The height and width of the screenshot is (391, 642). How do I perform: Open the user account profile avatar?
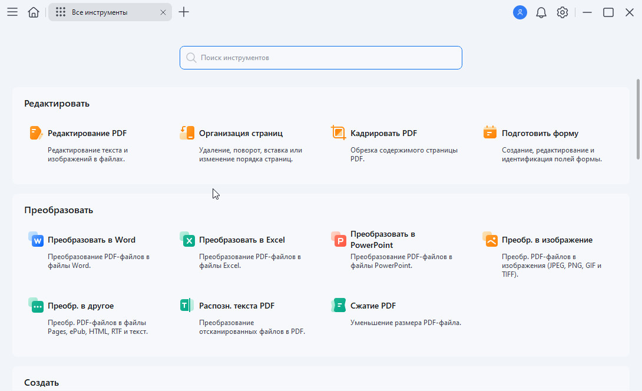click(519, 12)
